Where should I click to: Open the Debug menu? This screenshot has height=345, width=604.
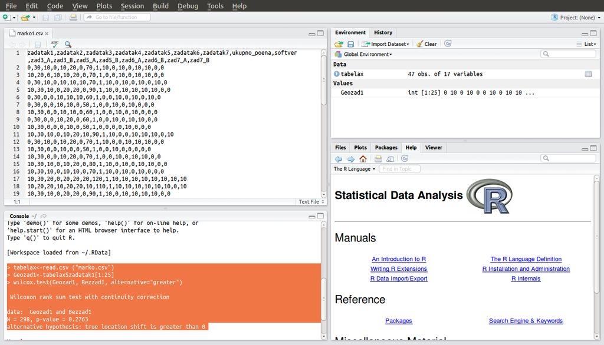[188, 6]
